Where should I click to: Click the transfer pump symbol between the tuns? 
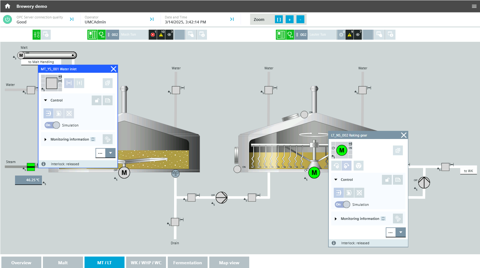(x=221, y=197)
